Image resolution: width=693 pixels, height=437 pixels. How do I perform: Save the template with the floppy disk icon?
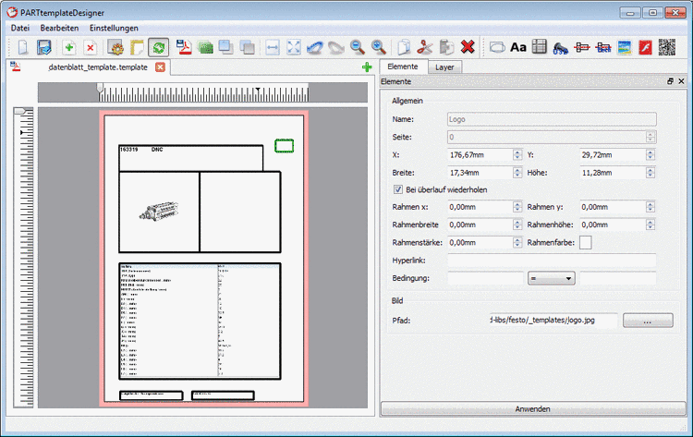click(x=44, y=47)
